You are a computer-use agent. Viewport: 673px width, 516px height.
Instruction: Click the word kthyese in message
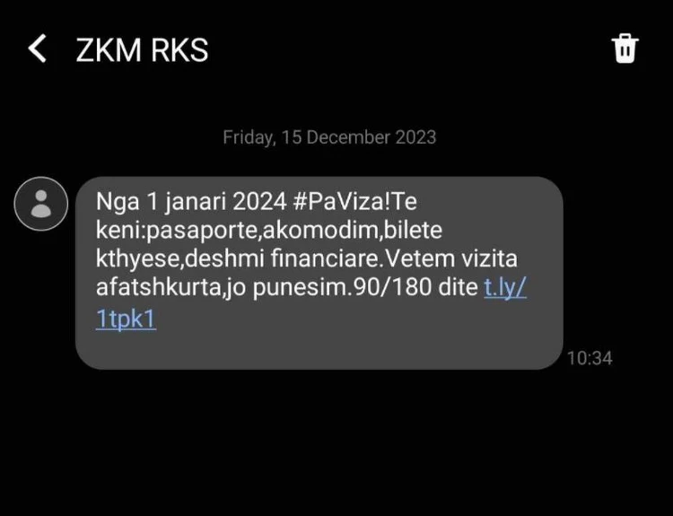(138, 259)
